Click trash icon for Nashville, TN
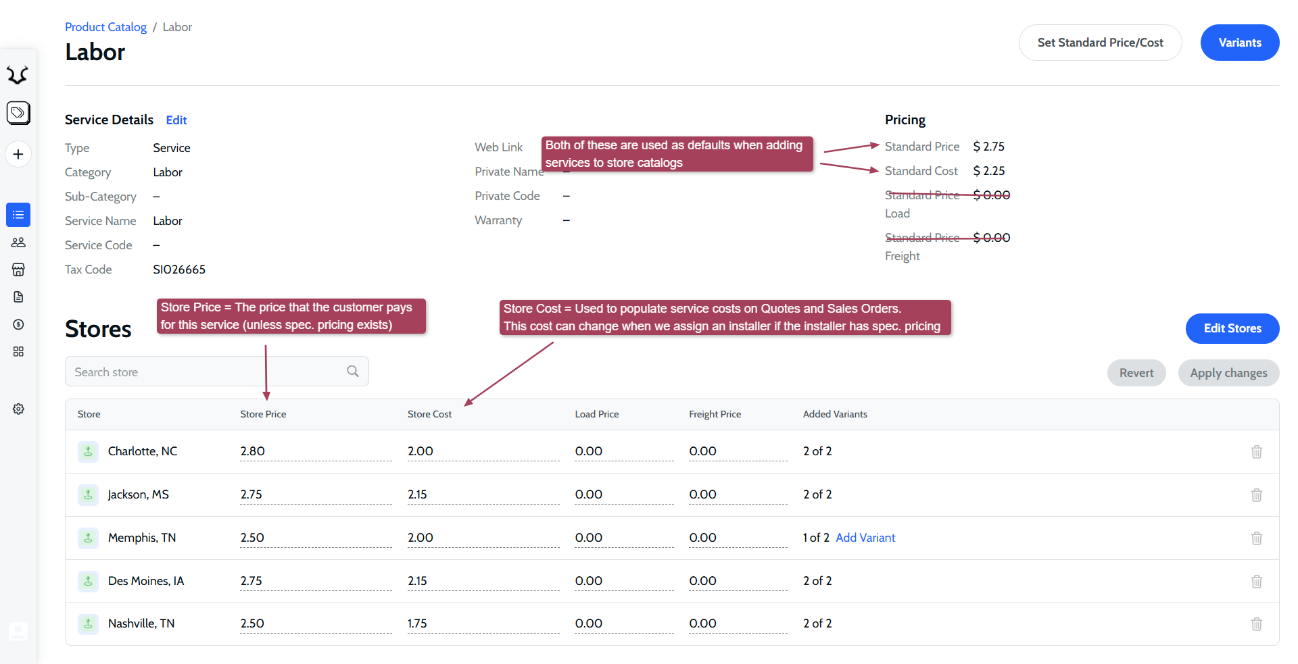1298x664 pixels. 1256,624
